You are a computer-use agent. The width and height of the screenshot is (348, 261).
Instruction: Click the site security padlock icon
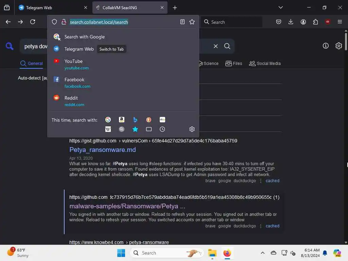click(64, 22)
